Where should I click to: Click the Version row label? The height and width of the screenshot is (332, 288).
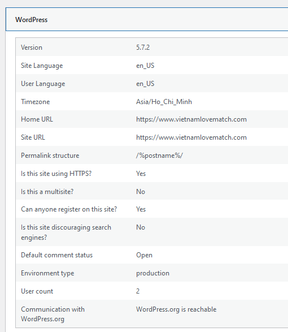pos(32,48)
